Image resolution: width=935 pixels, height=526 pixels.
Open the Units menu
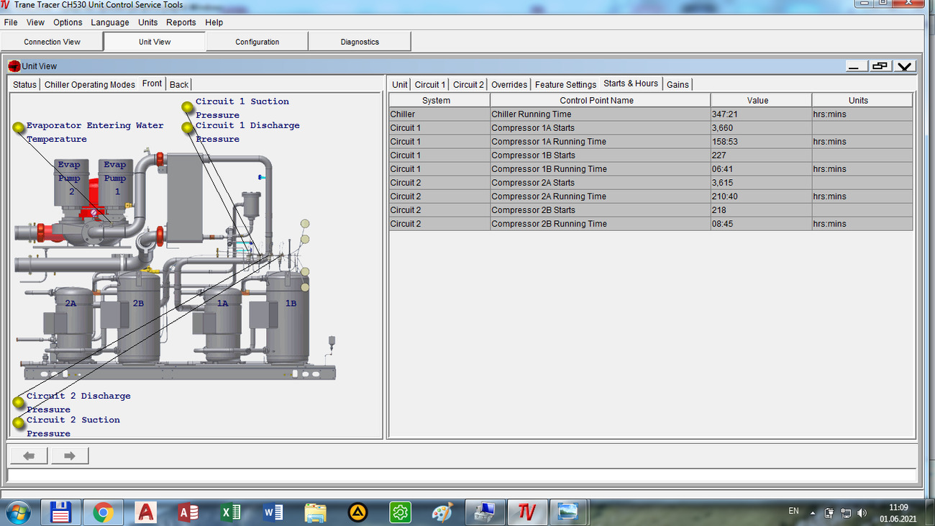pos(147,22)
